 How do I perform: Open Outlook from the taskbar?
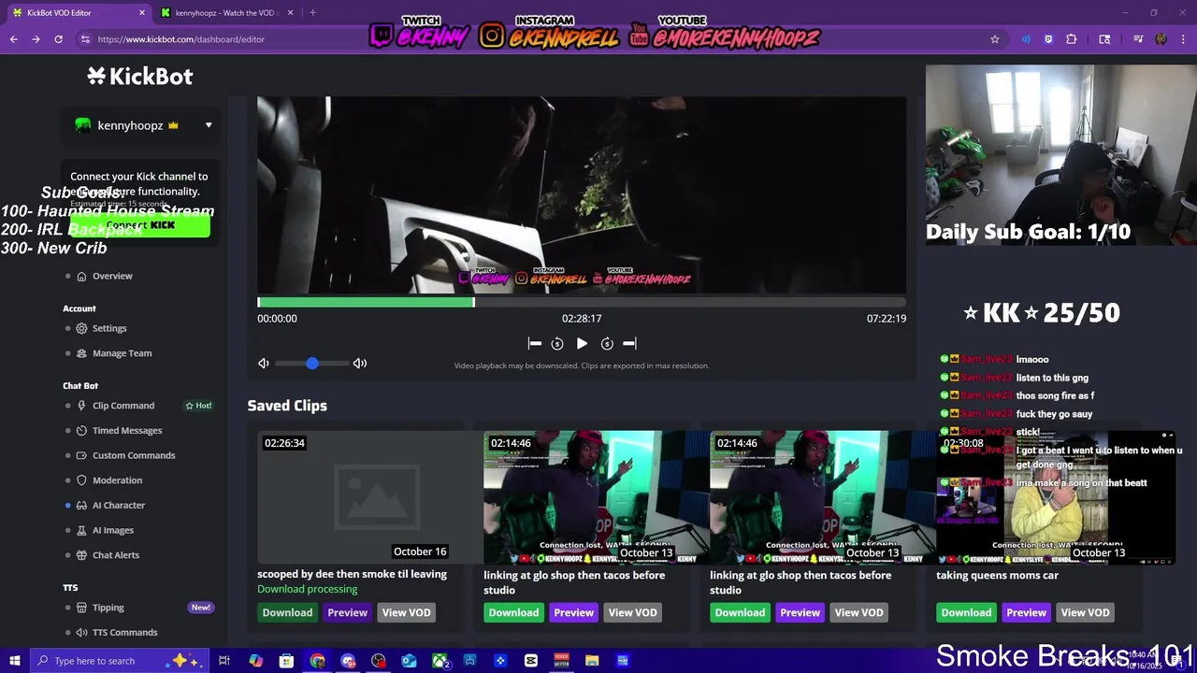click(409, 661)
